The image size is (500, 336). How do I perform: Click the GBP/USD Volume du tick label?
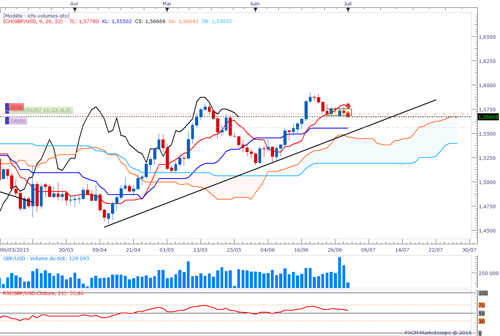point(46,259)
